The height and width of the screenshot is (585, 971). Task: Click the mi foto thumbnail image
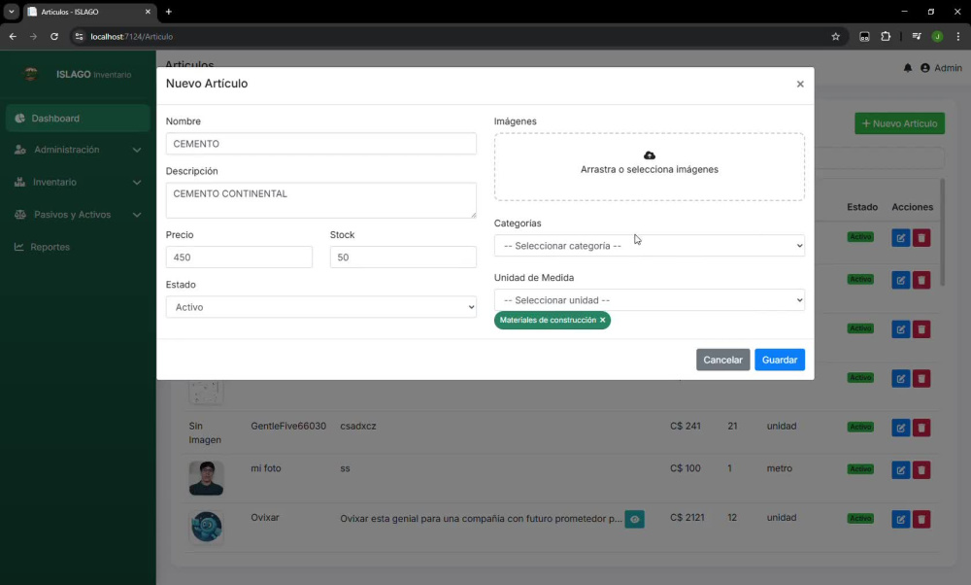coord(206,478)
